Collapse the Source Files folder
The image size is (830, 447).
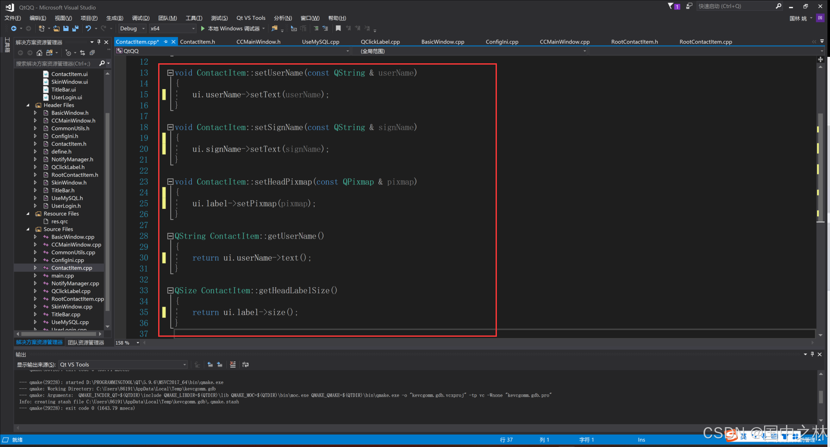point(28,229)
